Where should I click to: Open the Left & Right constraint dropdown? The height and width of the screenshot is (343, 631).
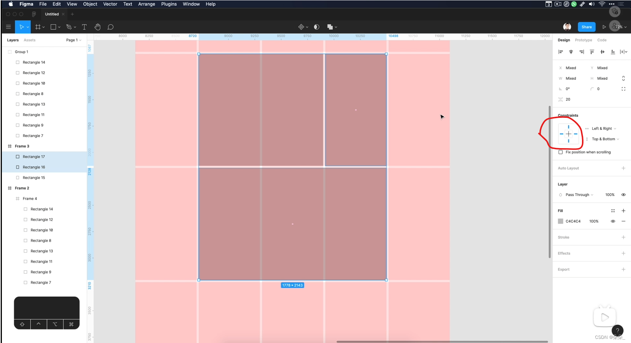602,128
